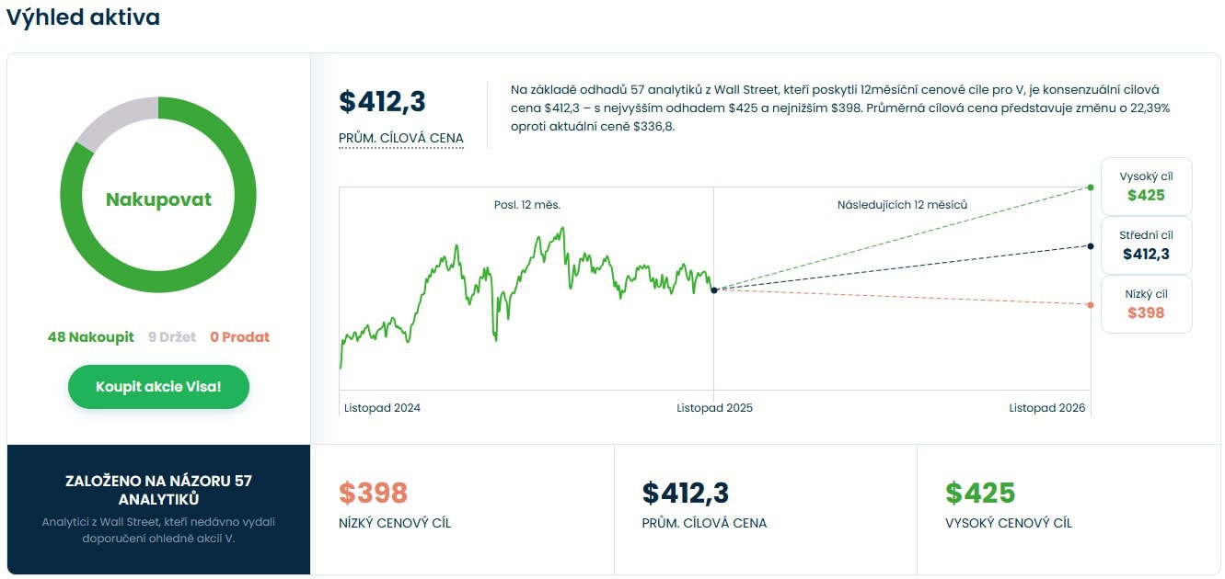Click the "Koupit akcie Visa!" button
The image size is (1225, 579).
click(x=158, y=387)
